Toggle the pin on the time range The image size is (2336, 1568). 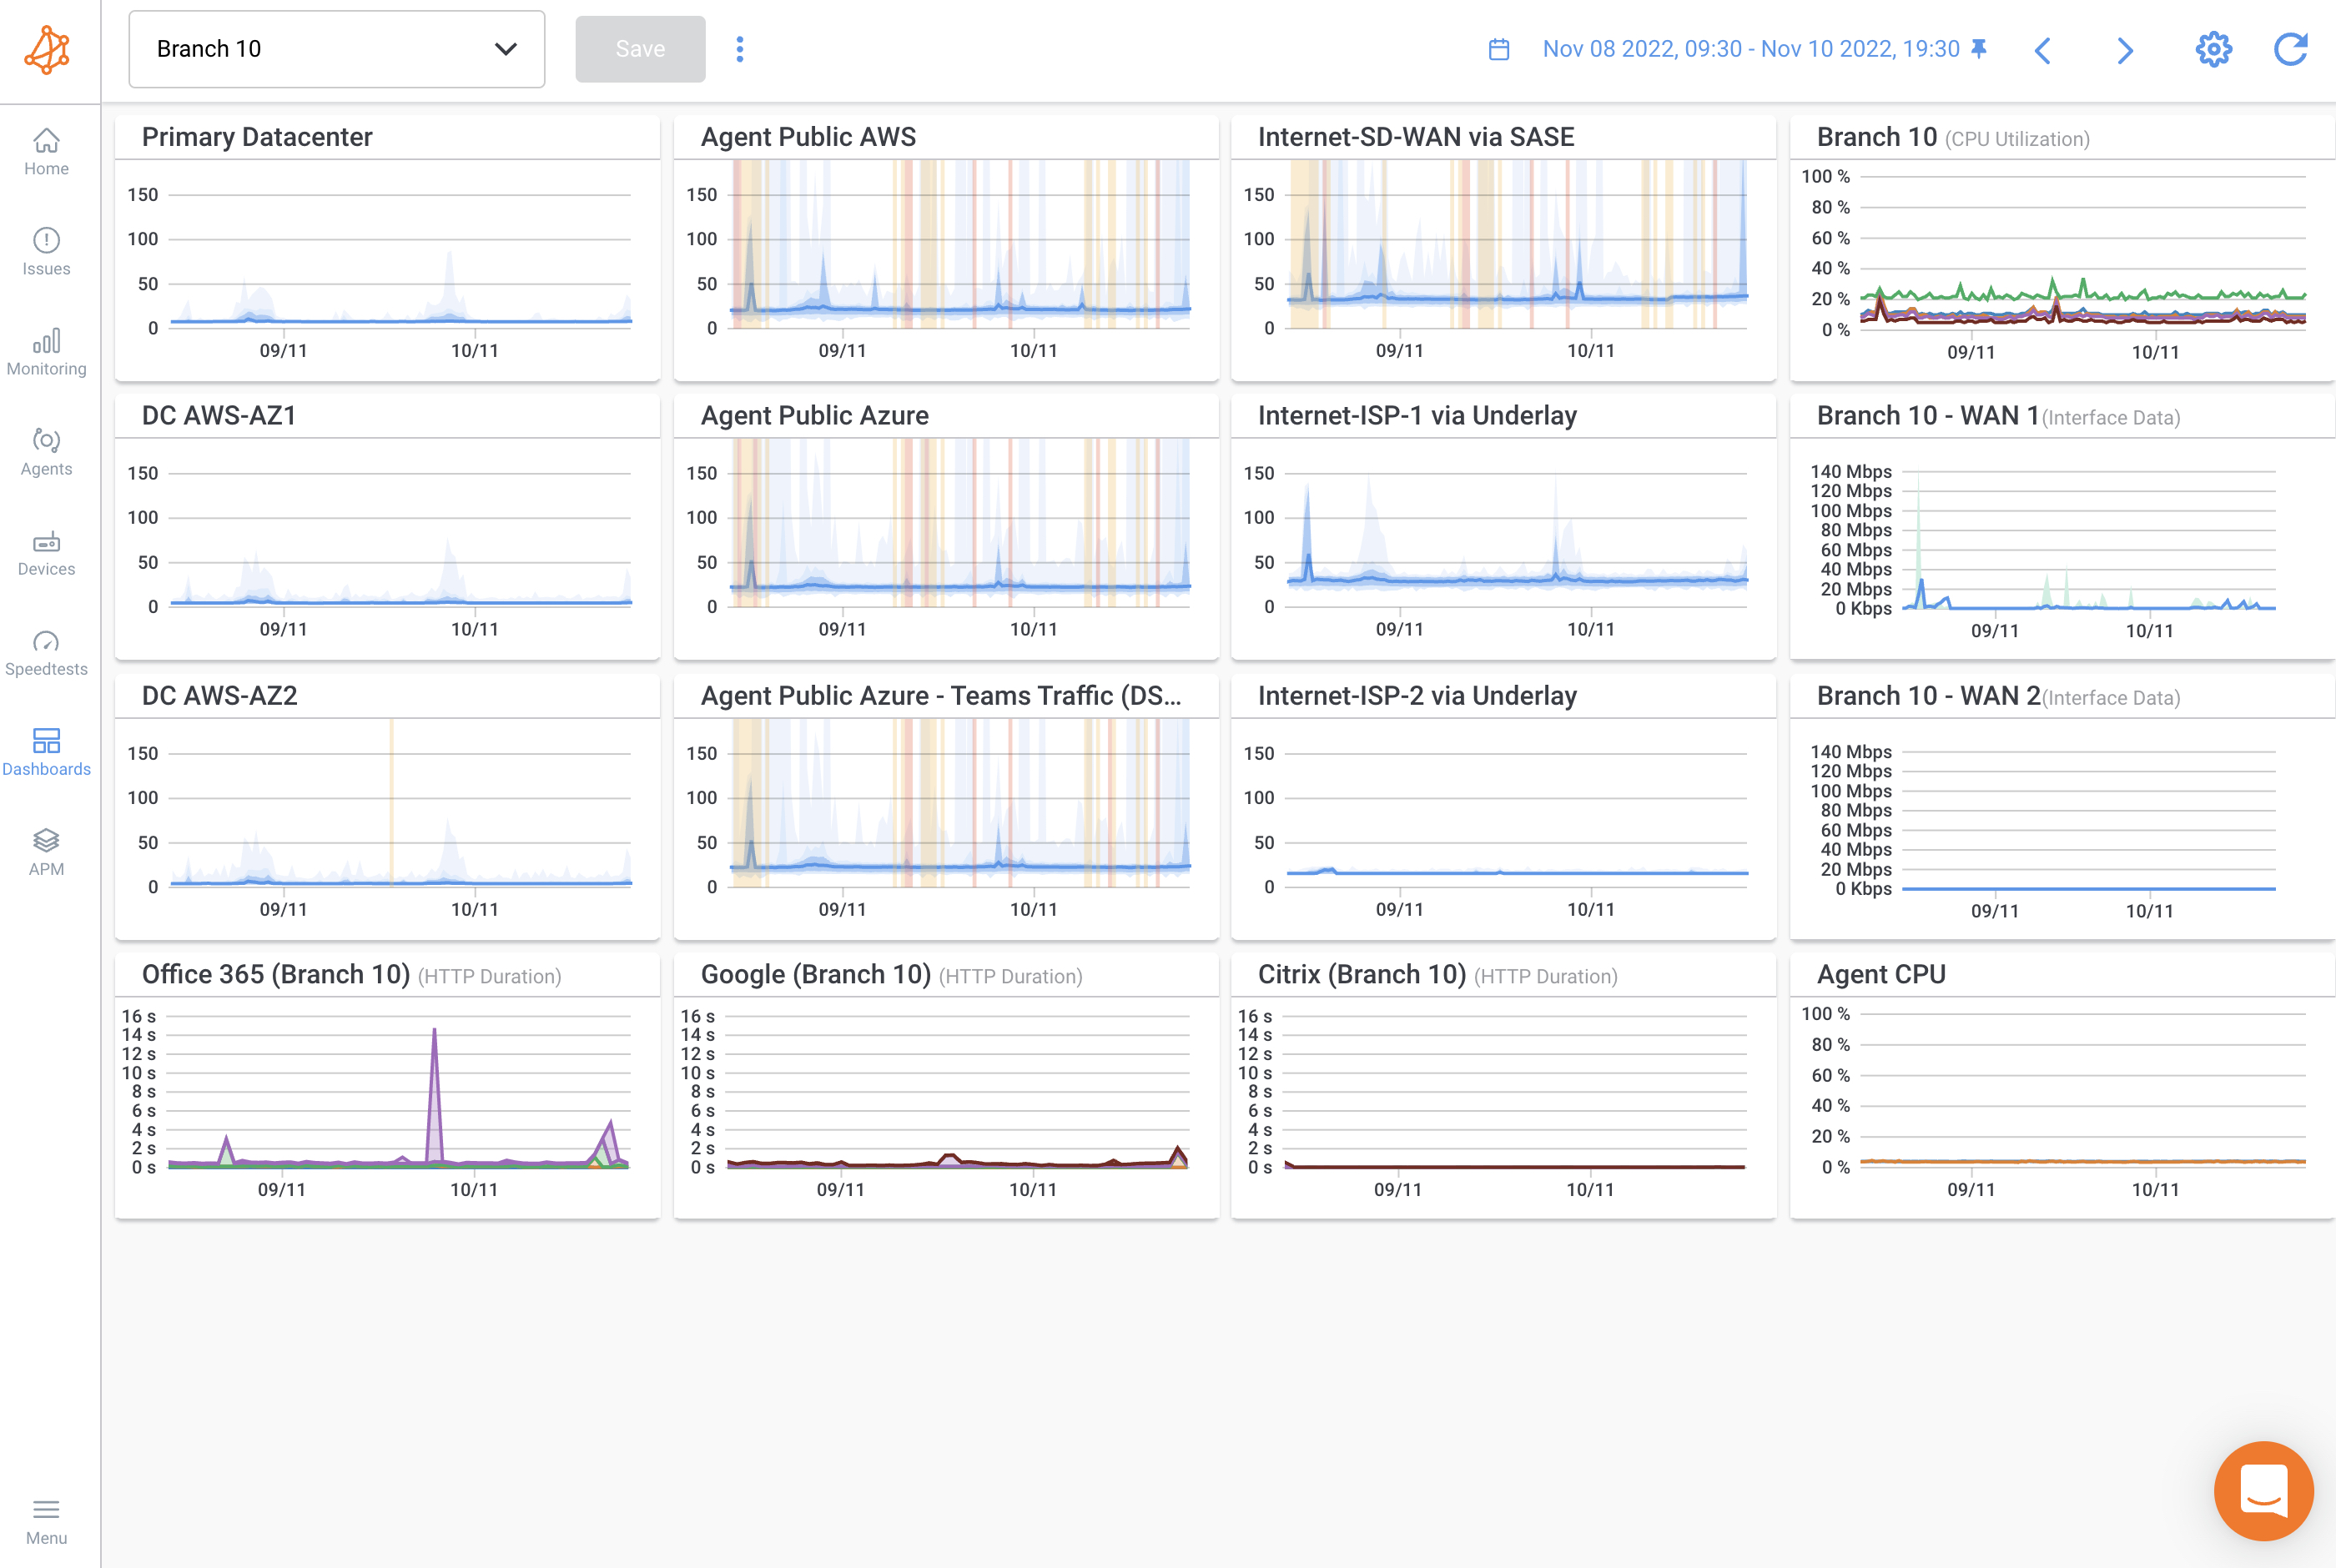click(x=1978, y=48)
